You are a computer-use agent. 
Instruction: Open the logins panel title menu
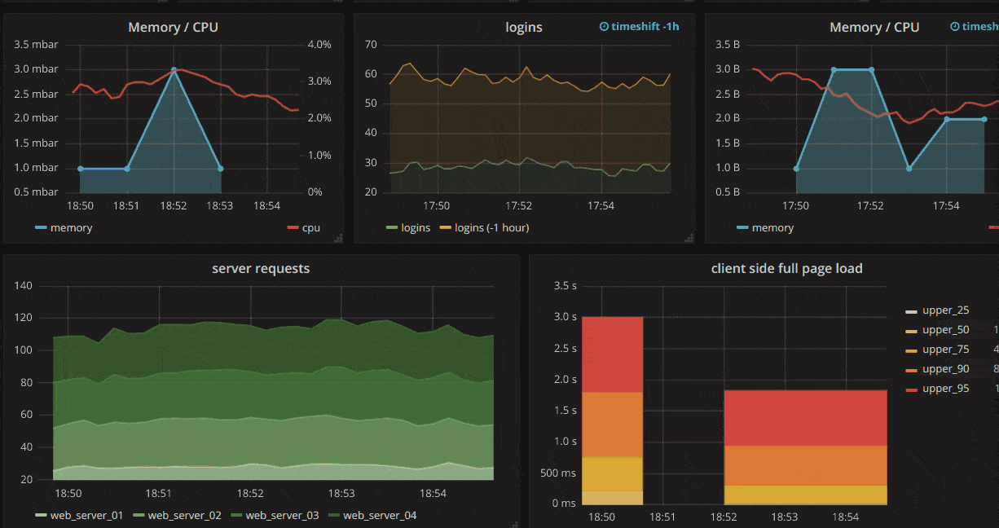[524, 27]
